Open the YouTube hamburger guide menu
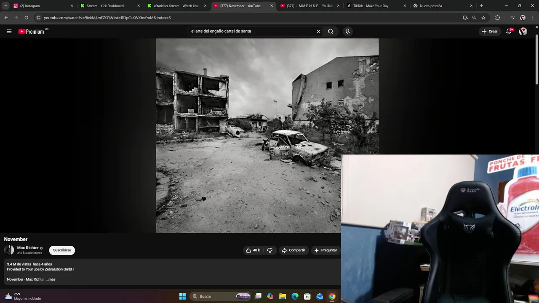This screenshot has height=303, width=539. click(9, 31)
